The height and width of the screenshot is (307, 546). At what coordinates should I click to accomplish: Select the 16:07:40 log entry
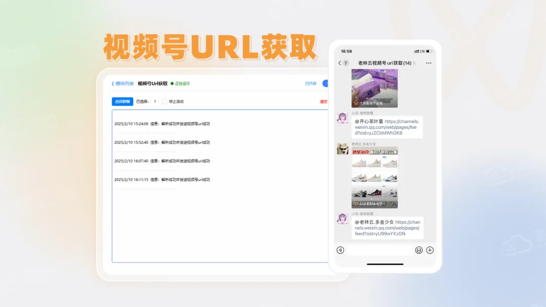[x=162, y=161]
